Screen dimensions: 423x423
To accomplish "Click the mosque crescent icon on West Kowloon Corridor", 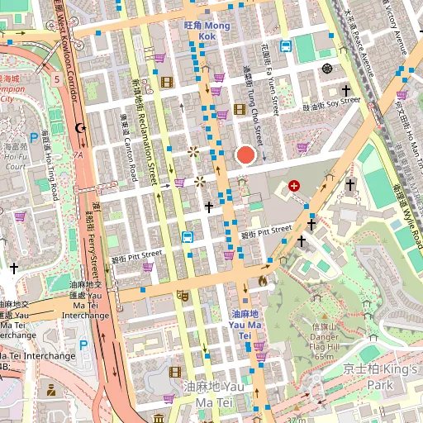I will (80, 128).
